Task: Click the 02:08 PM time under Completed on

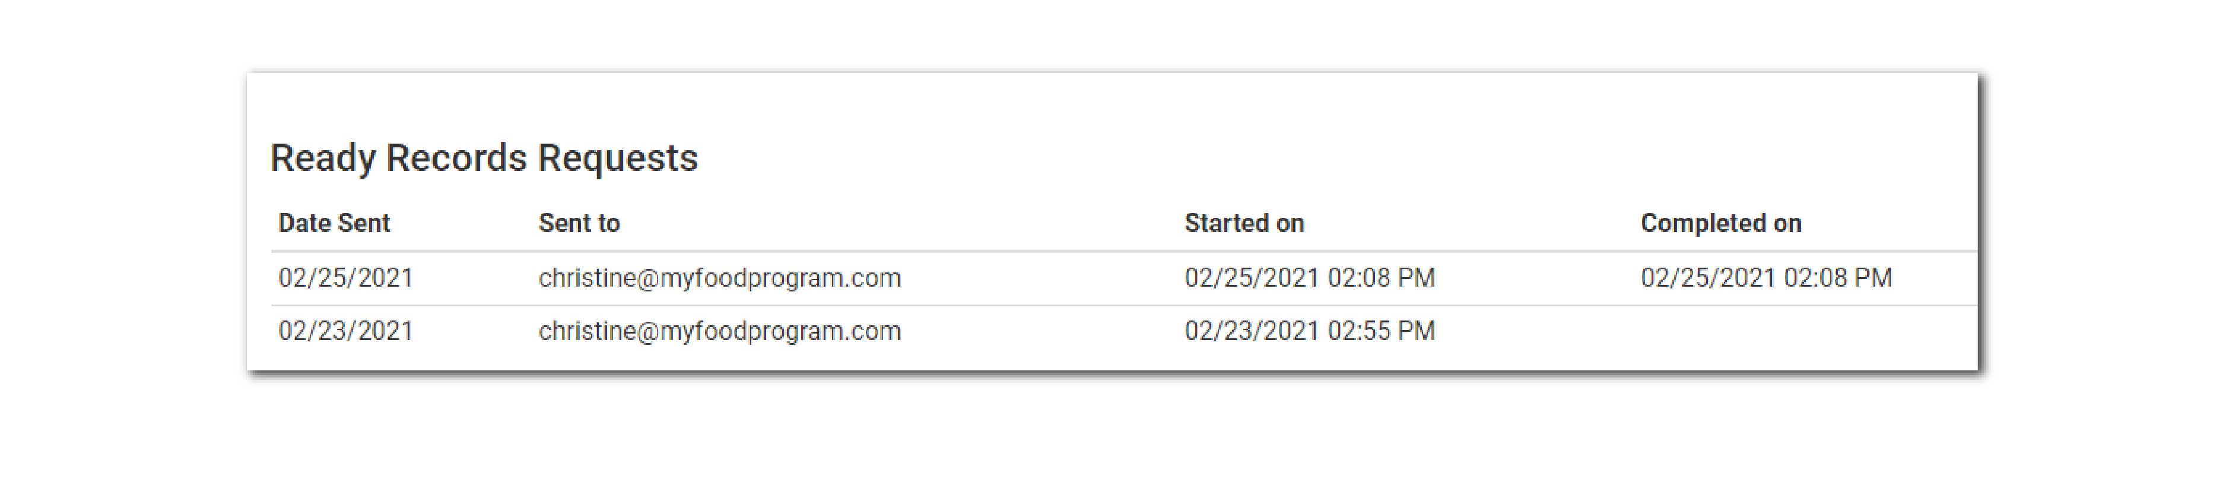Action: click(x=1837, y=278)
